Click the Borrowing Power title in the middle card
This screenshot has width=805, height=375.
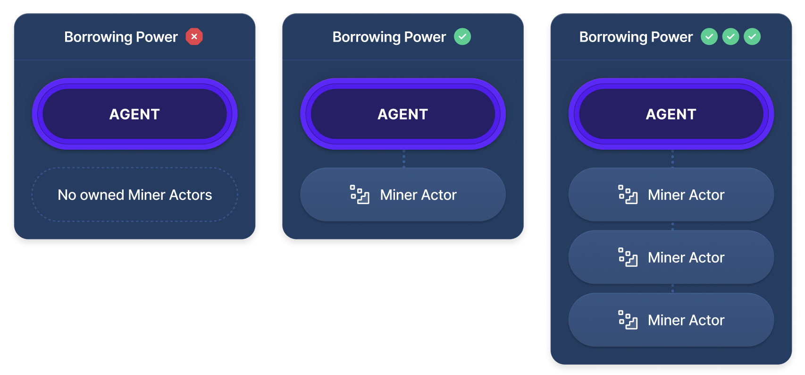click(389, 37)
